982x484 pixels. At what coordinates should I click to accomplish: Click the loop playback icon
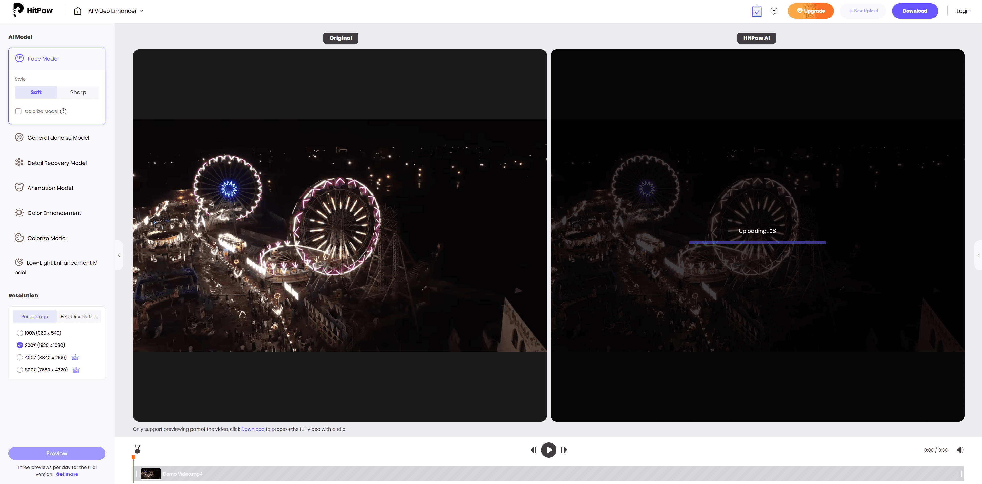pos(138,449)
